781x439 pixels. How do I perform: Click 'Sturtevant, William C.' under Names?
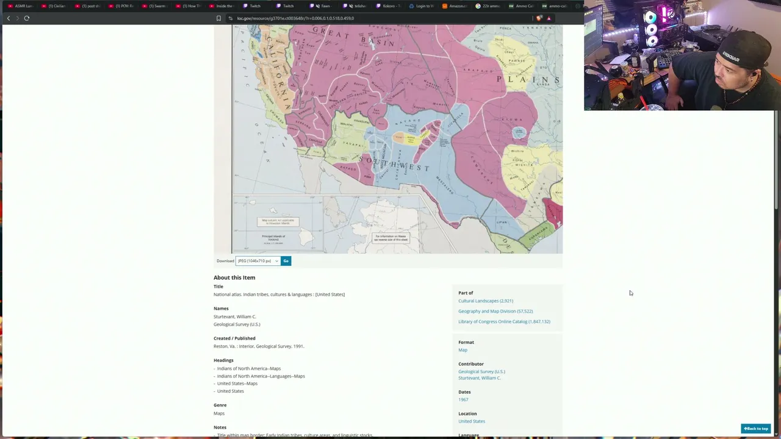pyautogui.click(x=235, y=317)
